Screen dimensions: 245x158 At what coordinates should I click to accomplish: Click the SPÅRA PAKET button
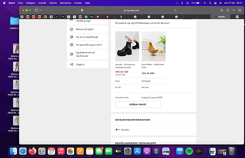click(x=138, y=104)
